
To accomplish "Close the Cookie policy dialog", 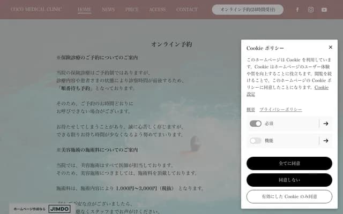I will [331, 48].
